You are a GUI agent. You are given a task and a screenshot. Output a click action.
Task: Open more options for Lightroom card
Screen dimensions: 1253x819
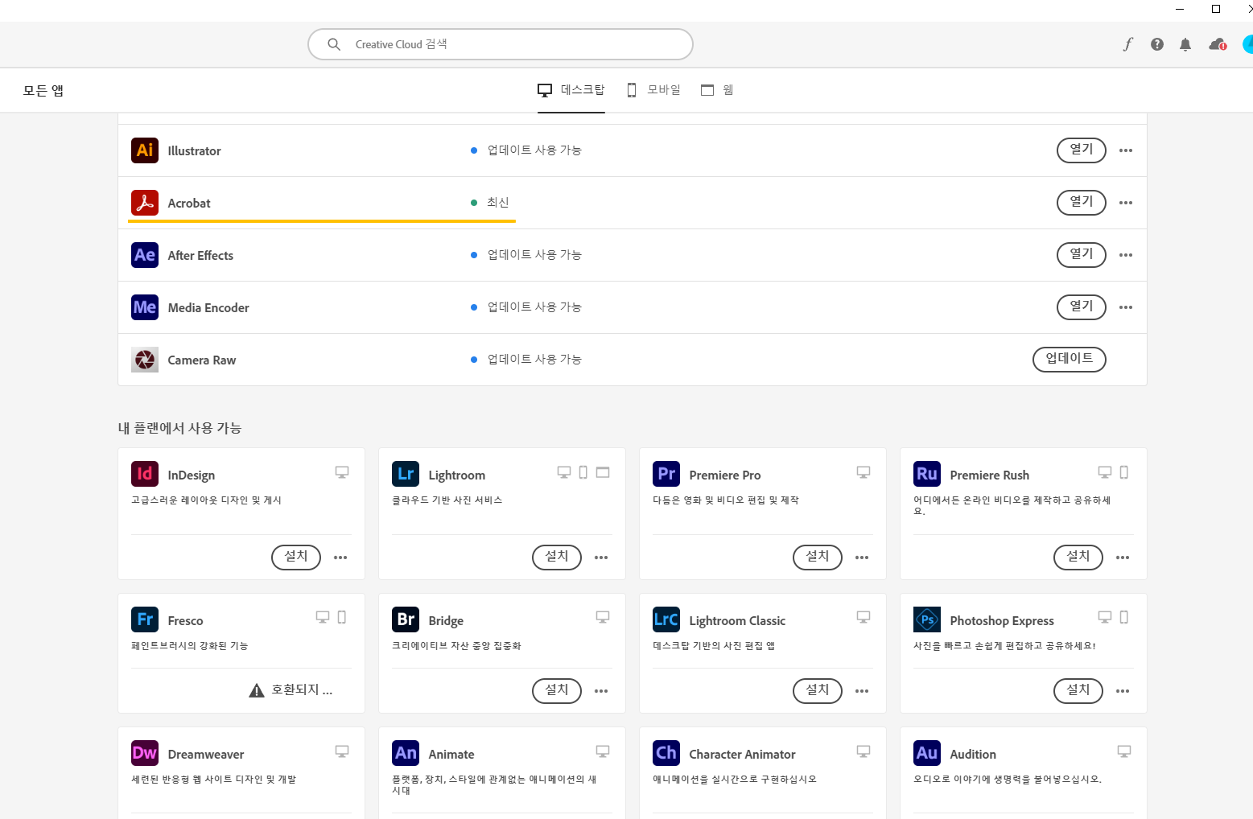tap(601, 558)
